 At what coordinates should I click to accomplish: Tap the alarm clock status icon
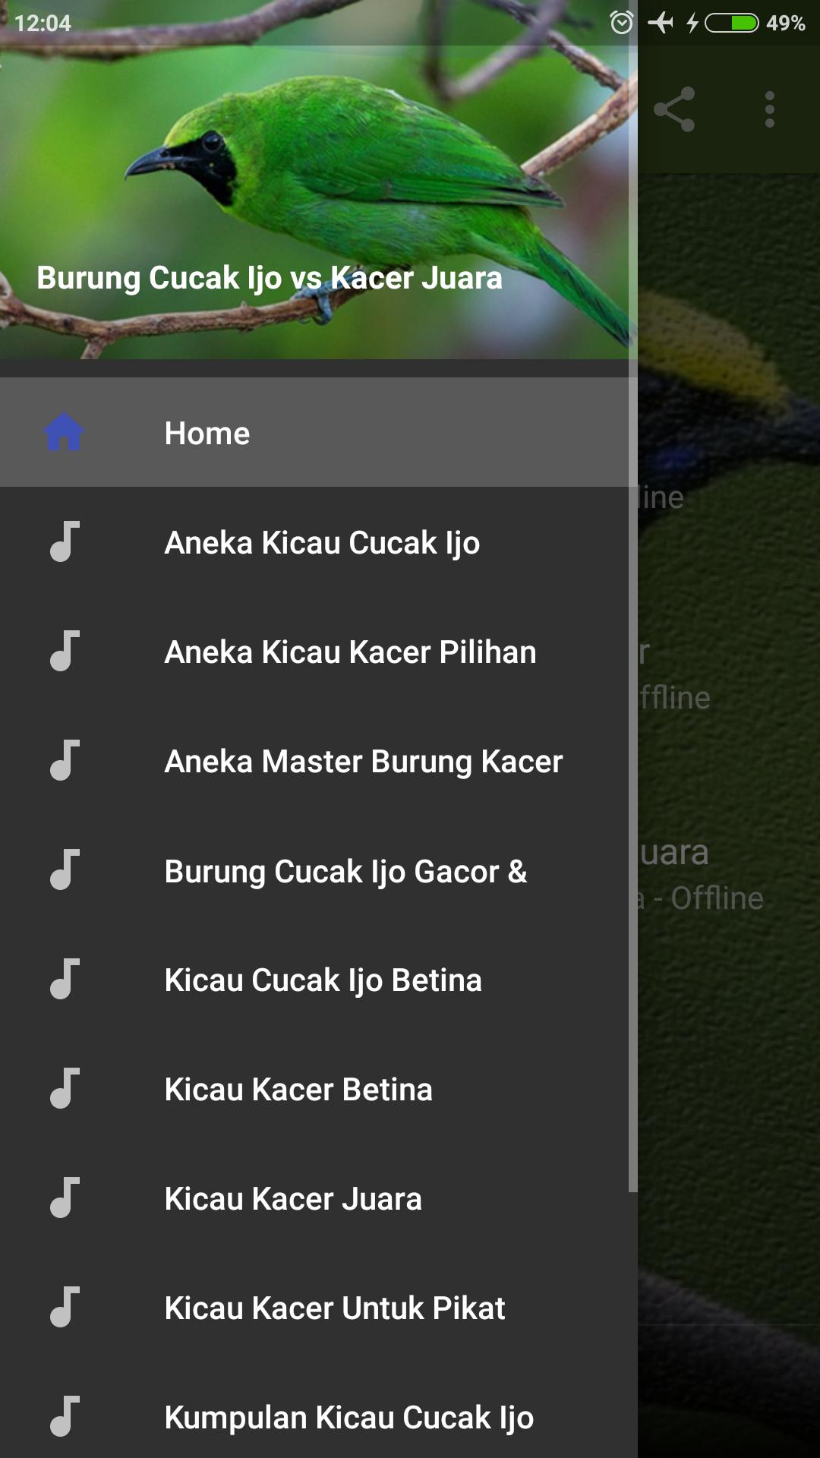tap(621, 23)
